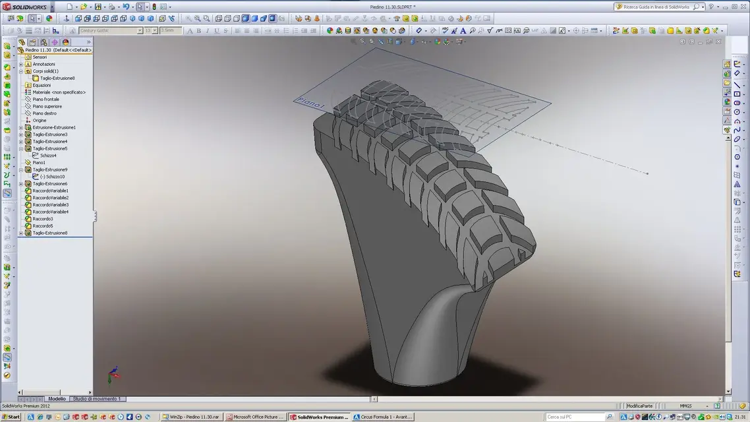750x422 pixels.
Task: Open the DimXpertManager tab
Action: [x=55, y=42]
